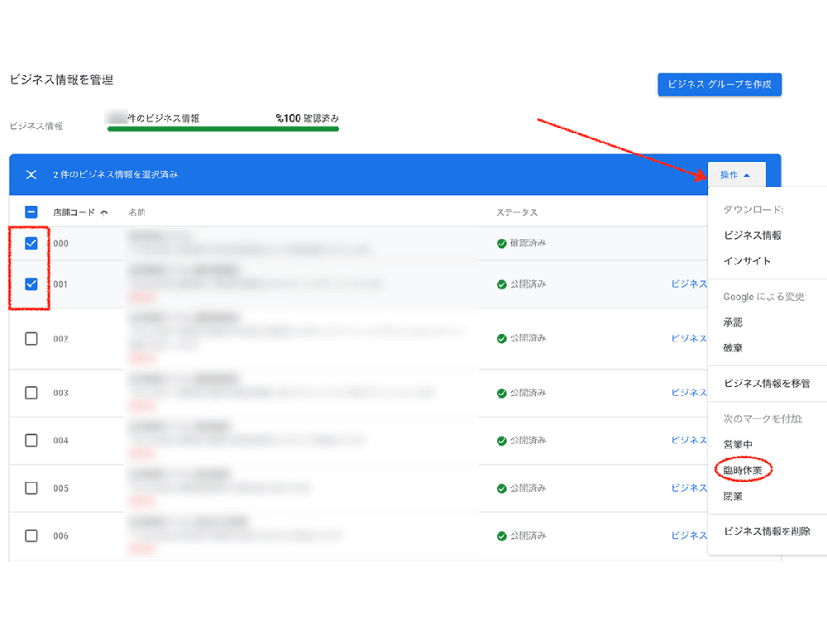
Task: Click 公開済み status icon in row 003
Action: [x=502, y=393]
